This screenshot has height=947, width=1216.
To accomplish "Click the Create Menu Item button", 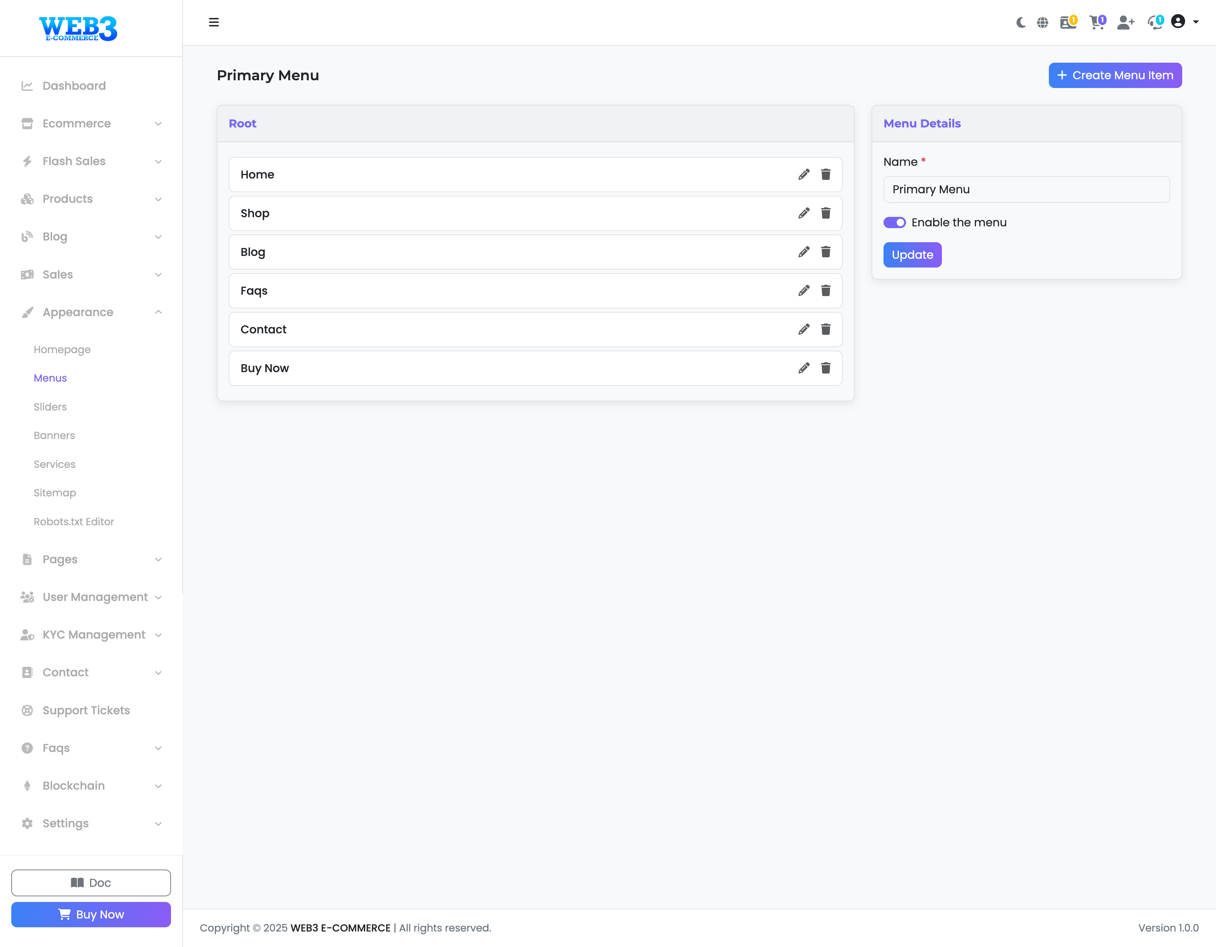I will 1115,75.
